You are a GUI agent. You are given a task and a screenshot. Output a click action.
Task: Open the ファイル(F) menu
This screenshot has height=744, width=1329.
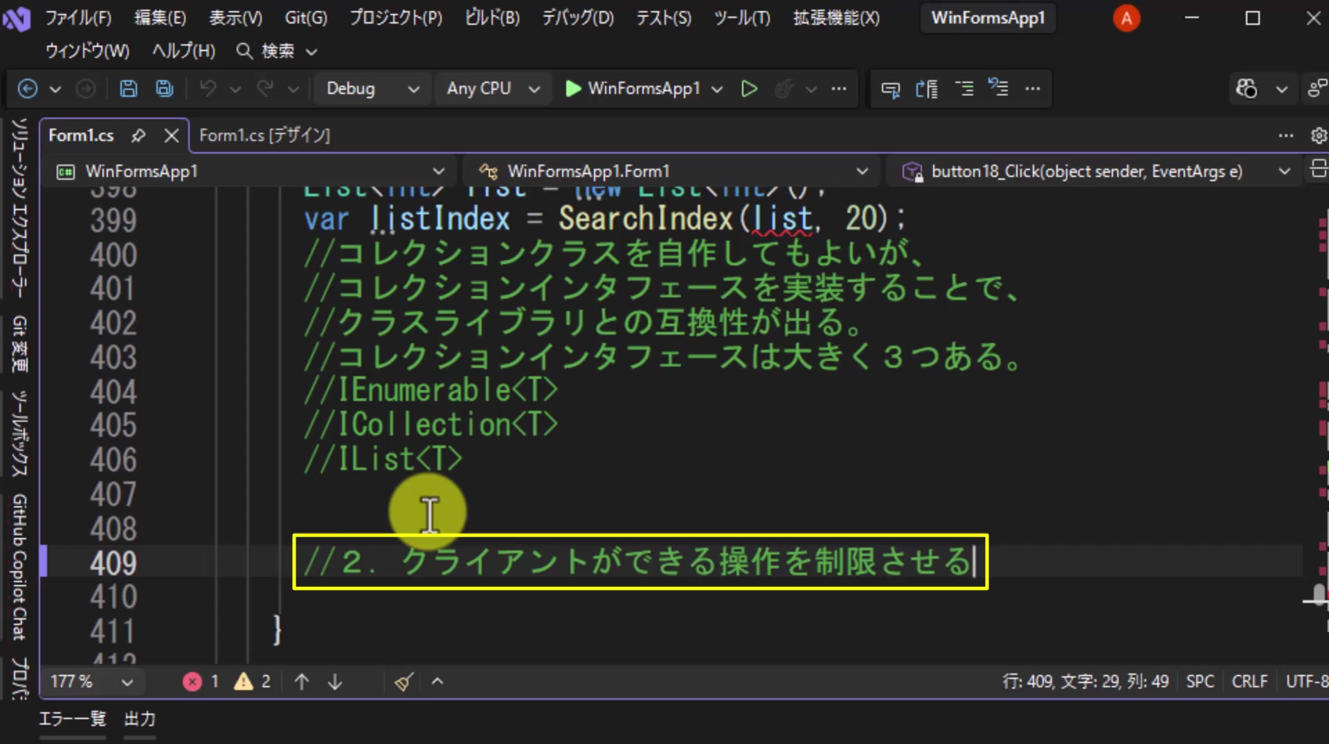pos(78,18)
